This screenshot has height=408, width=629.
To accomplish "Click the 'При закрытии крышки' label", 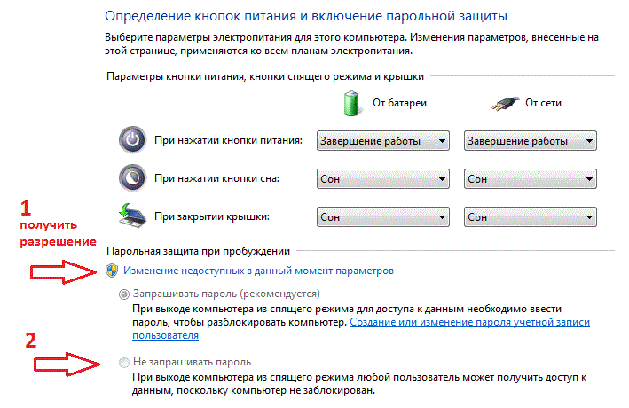I will [x=212, y=216].
